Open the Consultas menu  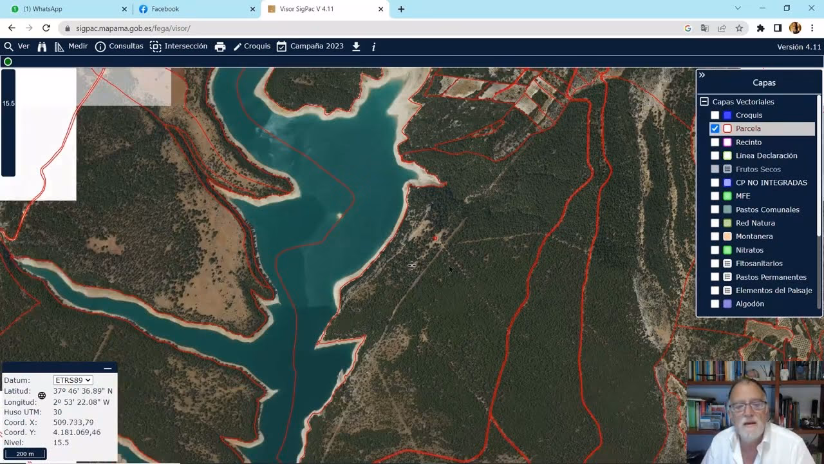tap(119, 46)
